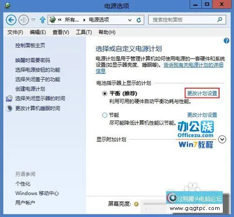Viewport: 234px width, 217px height.
Task: Click the dim brightness icon beside 屏幕亮度
Action: pyautogui.click(x=136, y=204)
